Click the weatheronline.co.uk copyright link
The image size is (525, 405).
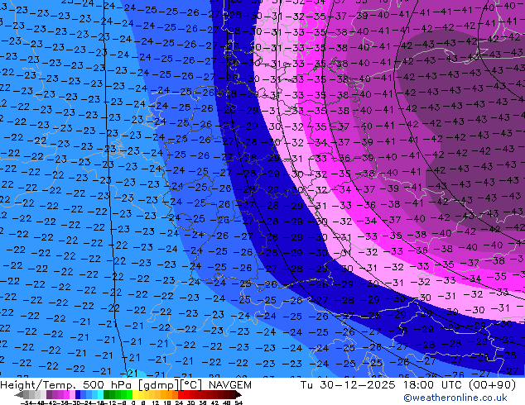pos(455,398)
